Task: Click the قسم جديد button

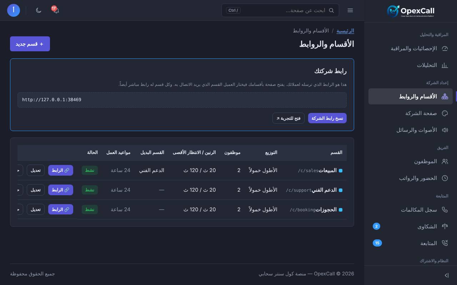Action: (30, 44)
